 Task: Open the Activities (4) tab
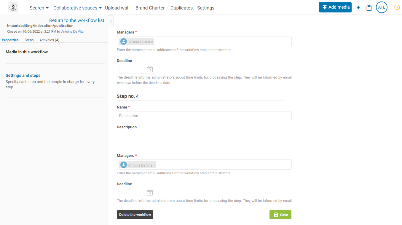[49, 40]
